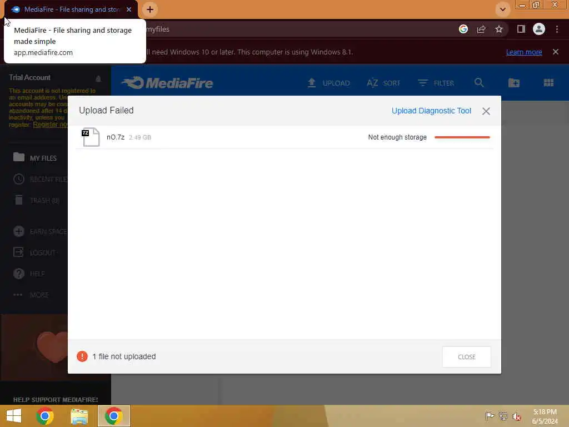Click the Register now link
Viewport: 569px width, 427px height.
coord(50,125)
